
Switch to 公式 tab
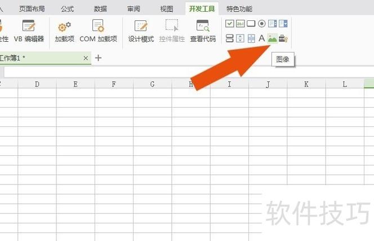tap(67, 9)
